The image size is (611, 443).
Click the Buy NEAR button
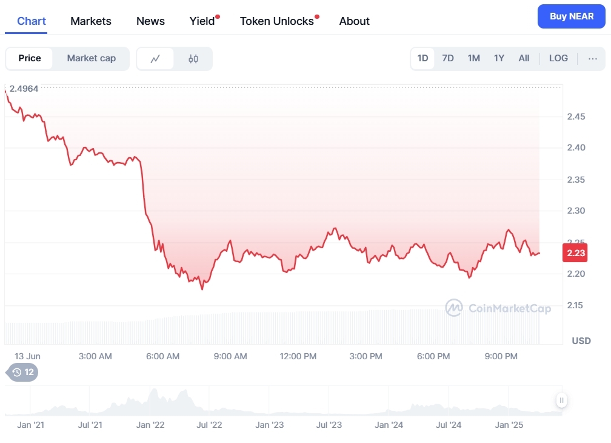pos(571,16)
